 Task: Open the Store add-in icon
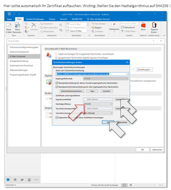[x=143, y=25]
